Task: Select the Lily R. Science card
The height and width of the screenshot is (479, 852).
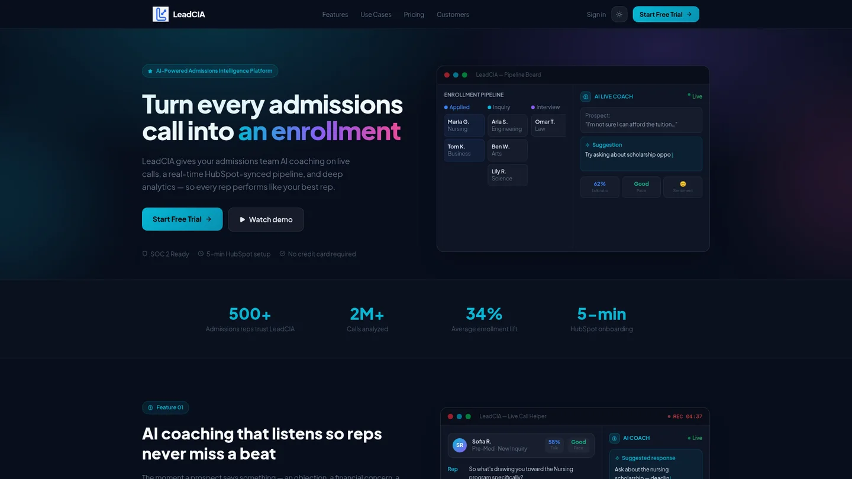Action: pyautogui.click(x=508, y=175)
